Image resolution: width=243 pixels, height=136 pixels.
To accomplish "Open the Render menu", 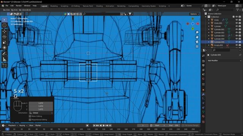I will [x=19, y=6].
